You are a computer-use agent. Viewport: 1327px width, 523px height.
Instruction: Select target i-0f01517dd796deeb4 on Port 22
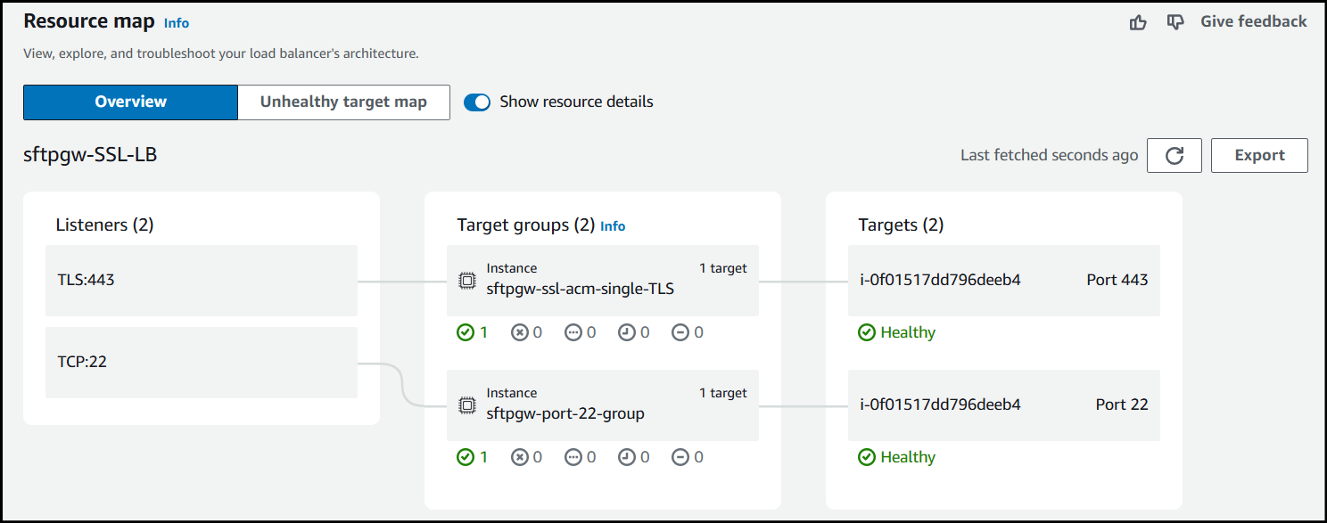(x=1003, y=405)
